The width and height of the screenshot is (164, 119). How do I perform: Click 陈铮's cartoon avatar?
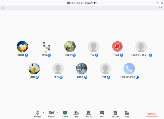coord(46,46)
